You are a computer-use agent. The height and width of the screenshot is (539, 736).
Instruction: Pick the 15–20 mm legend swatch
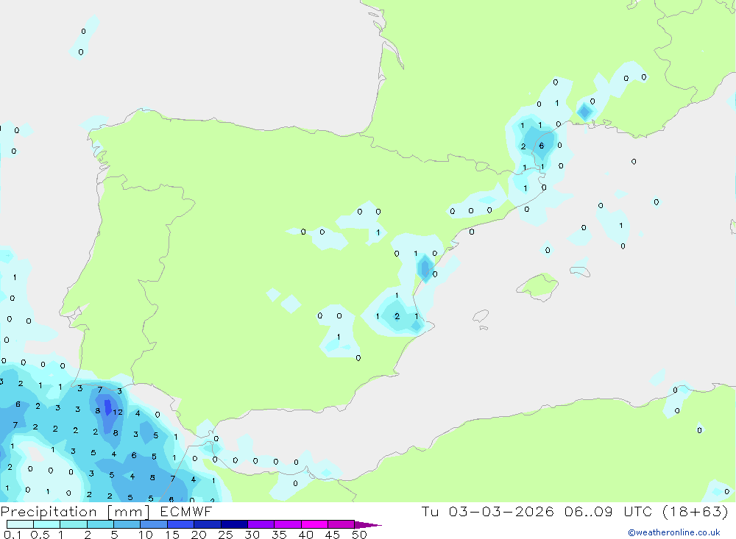coord(181,524)
